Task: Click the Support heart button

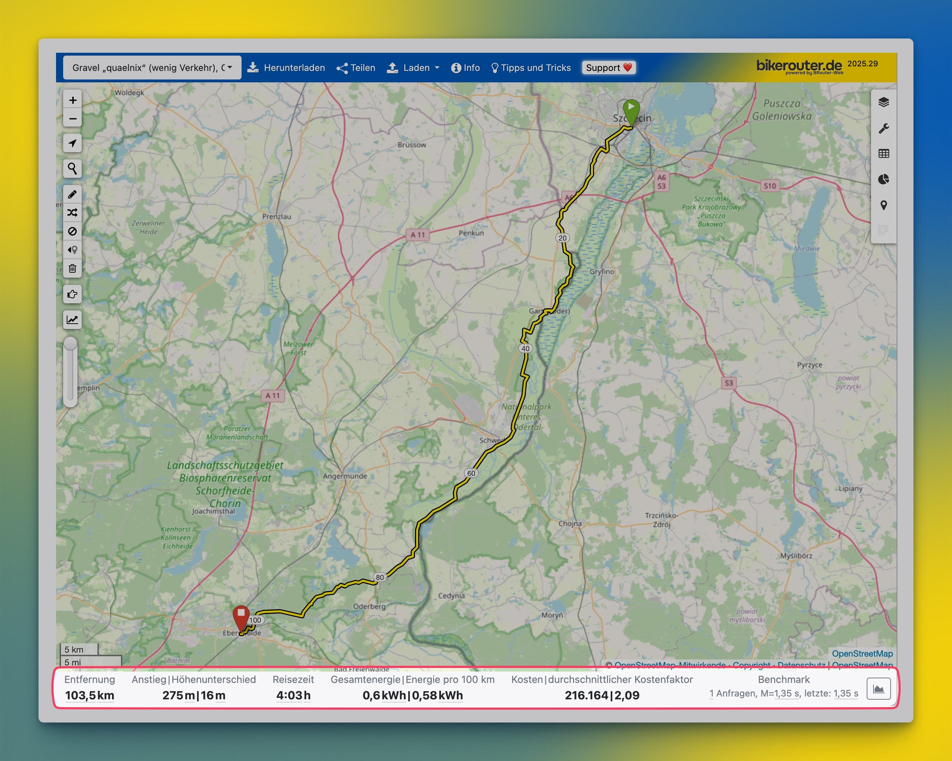Action: pyautogui.click(x=608, y=67)
